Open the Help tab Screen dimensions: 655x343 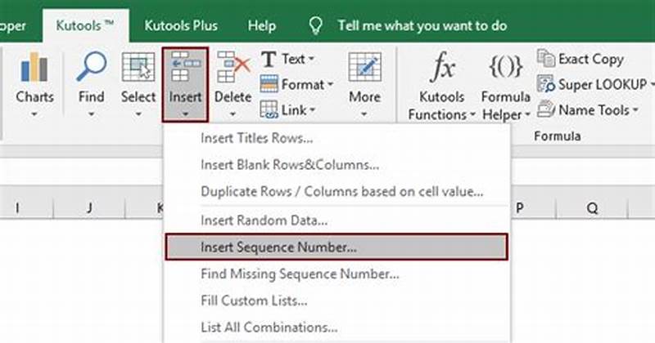click(x=261, y=25)
